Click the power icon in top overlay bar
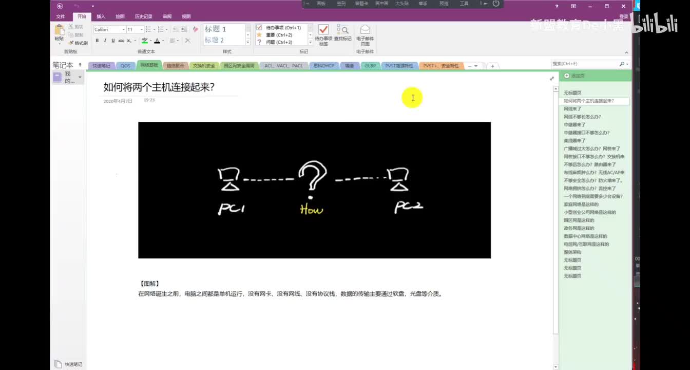 (496, 4)
